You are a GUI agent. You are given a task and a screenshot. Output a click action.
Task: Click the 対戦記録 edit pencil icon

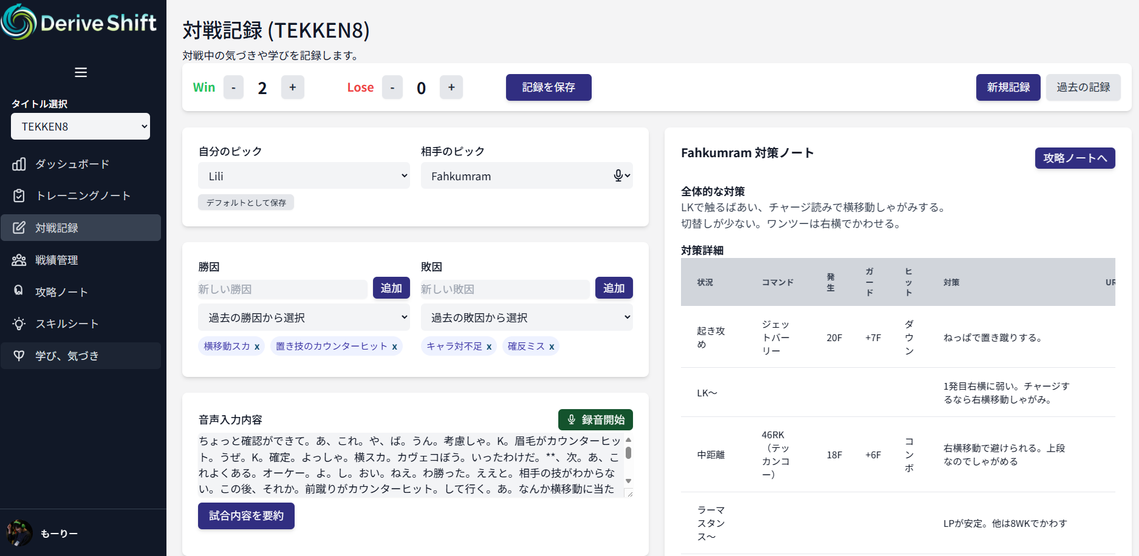(x=19, y=228)
